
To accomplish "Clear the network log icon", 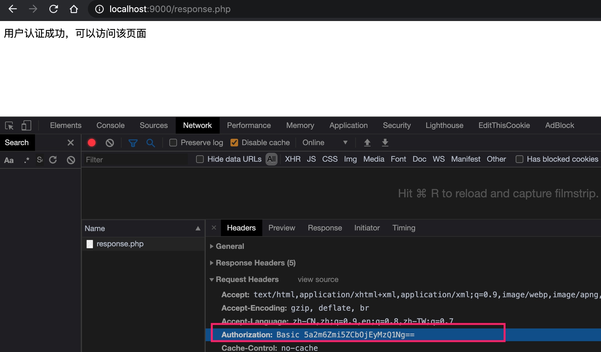I will coord(110,143).
